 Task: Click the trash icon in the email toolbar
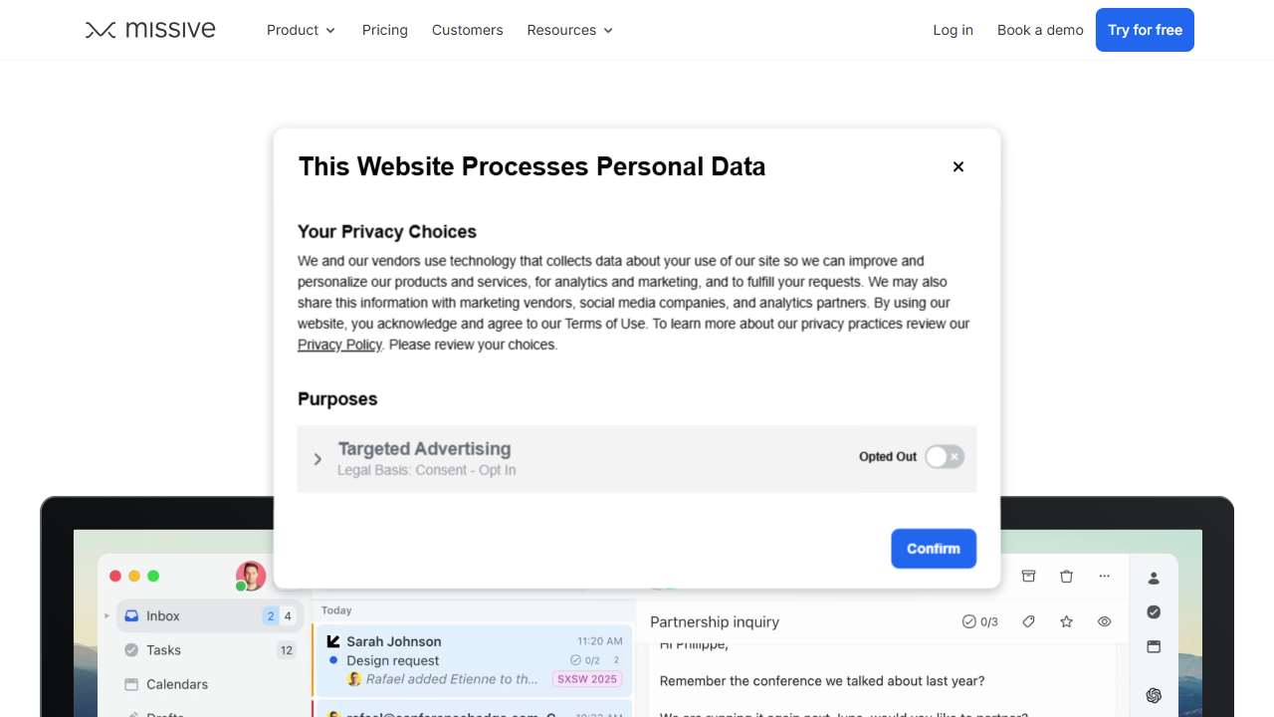click(x=1067, y=576)
